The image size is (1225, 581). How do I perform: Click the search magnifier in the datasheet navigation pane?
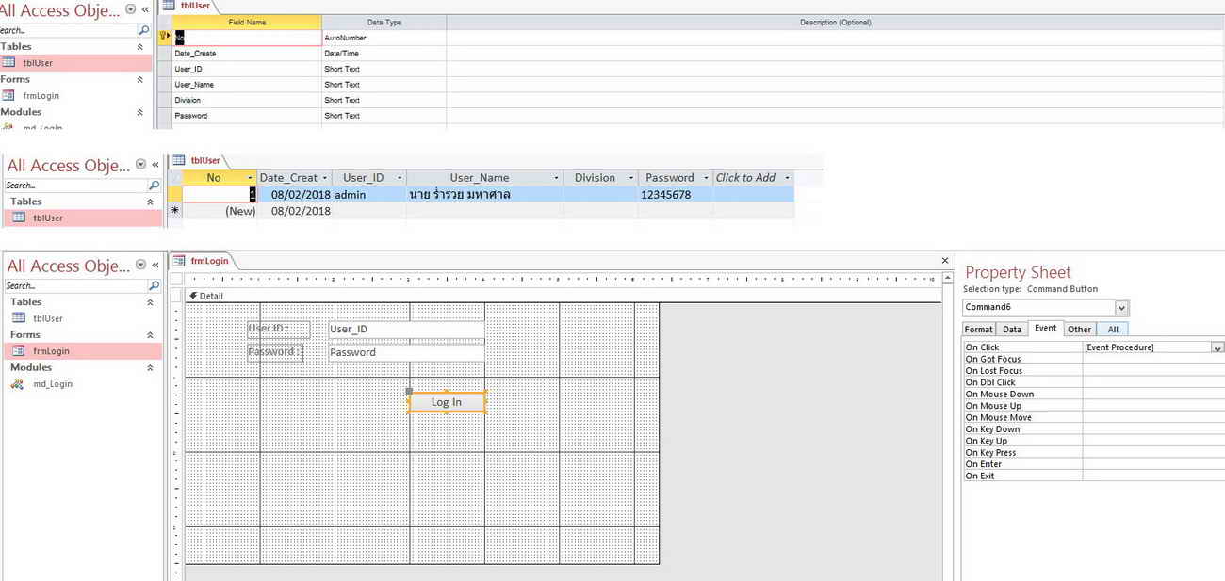[x=154, y=185]
